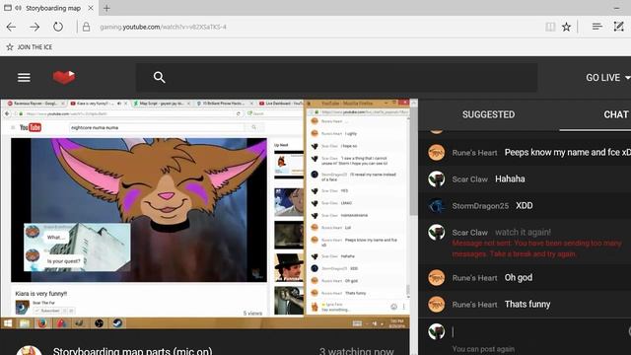The width and height of the screenshot is (631, 355).
Task: Open YouTube Gaming hamburger menu
Action: pyautogui.click(x=24, y=77)
